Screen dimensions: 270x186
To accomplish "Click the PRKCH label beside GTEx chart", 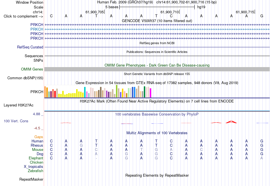I will click(37, 92).
